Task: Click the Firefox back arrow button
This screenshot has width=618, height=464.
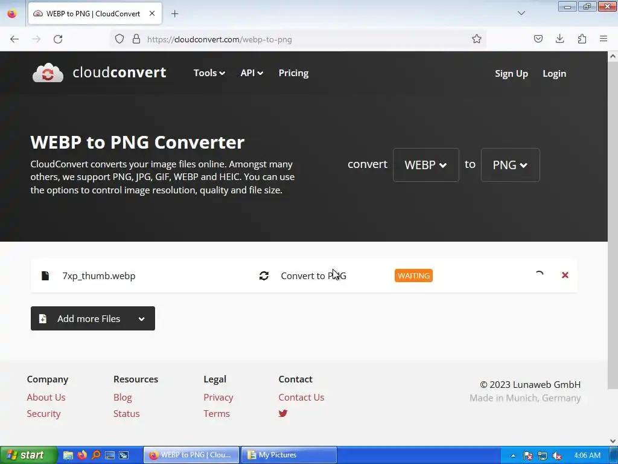Action: click(14, 39)
